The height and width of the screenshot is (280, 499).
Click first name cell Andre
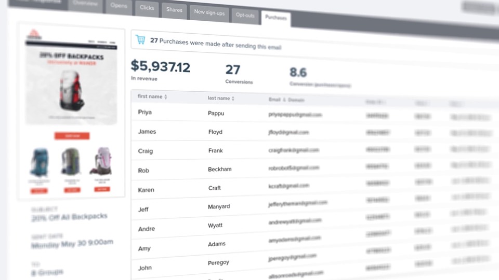[147, 229]
